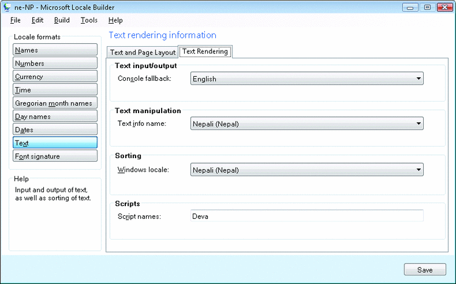Go to Currency settings
456x284 pixels.
pyautogui.click(x=55, y=76)
